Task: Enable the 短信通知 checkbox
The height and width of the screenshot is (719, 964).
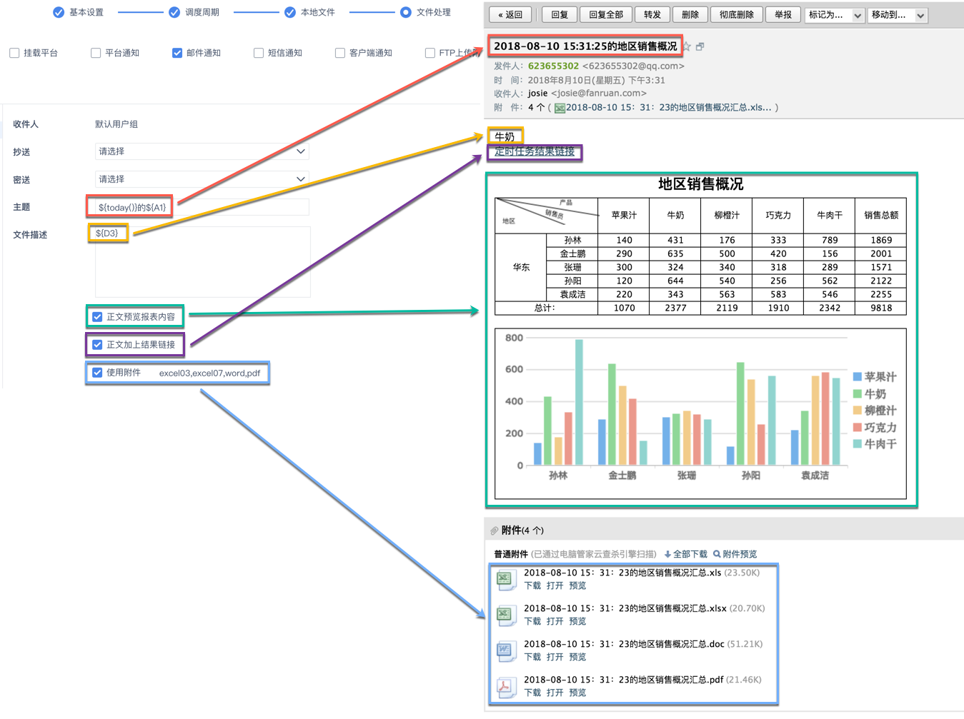Action: pos(259,53)
